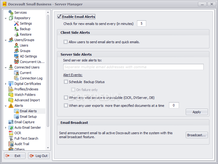Screen dimensions: 218x164
Task: Click the Email Setup envelope icon
Action: [16, 117]
